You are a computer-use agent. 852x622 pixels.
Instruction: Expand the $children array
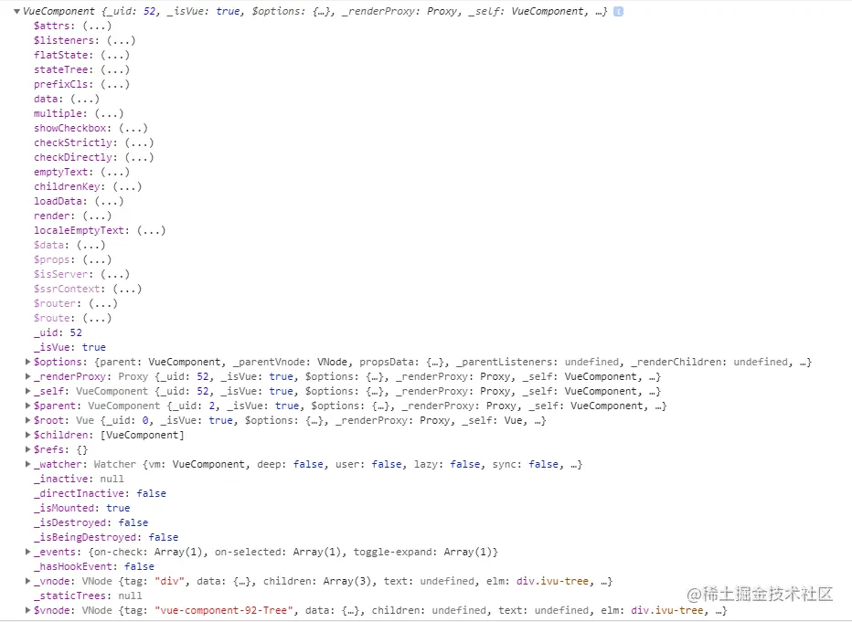pyautogui.click(x=27, y=435)
